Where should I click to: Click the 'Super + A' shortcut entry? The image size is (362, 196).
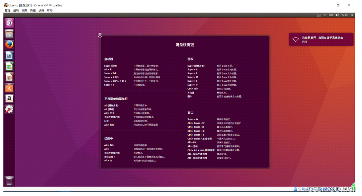193,69
